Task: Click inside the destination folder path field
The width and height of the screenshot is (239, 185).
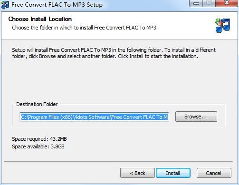Action: point(94,117)
